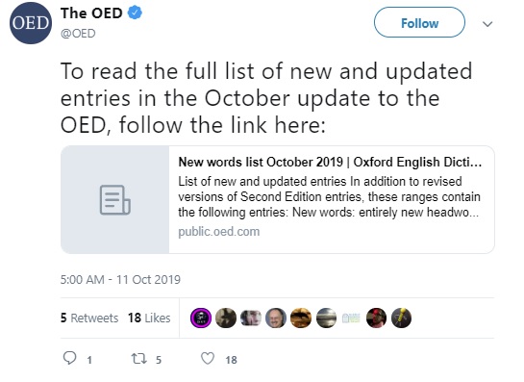Click the reply speech bubble icon
The height and width of the screenshot is (382, 524).
point(70,358)
